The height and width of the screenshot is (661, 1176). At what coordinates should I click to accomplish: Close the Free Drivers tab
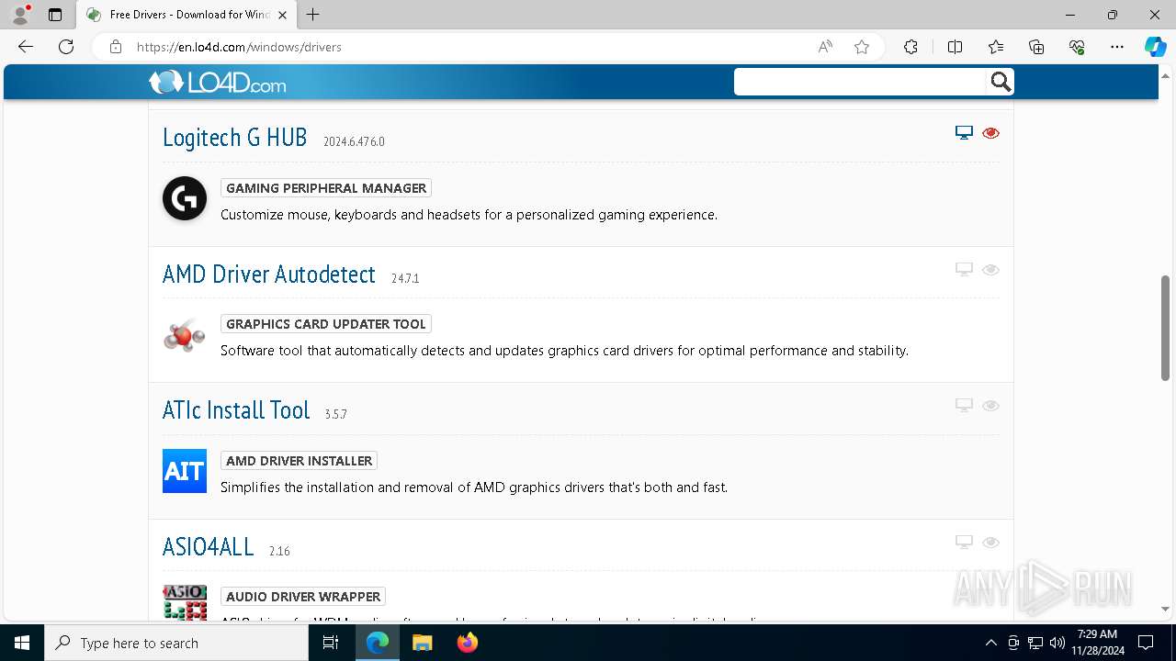(x=282, y=15)
